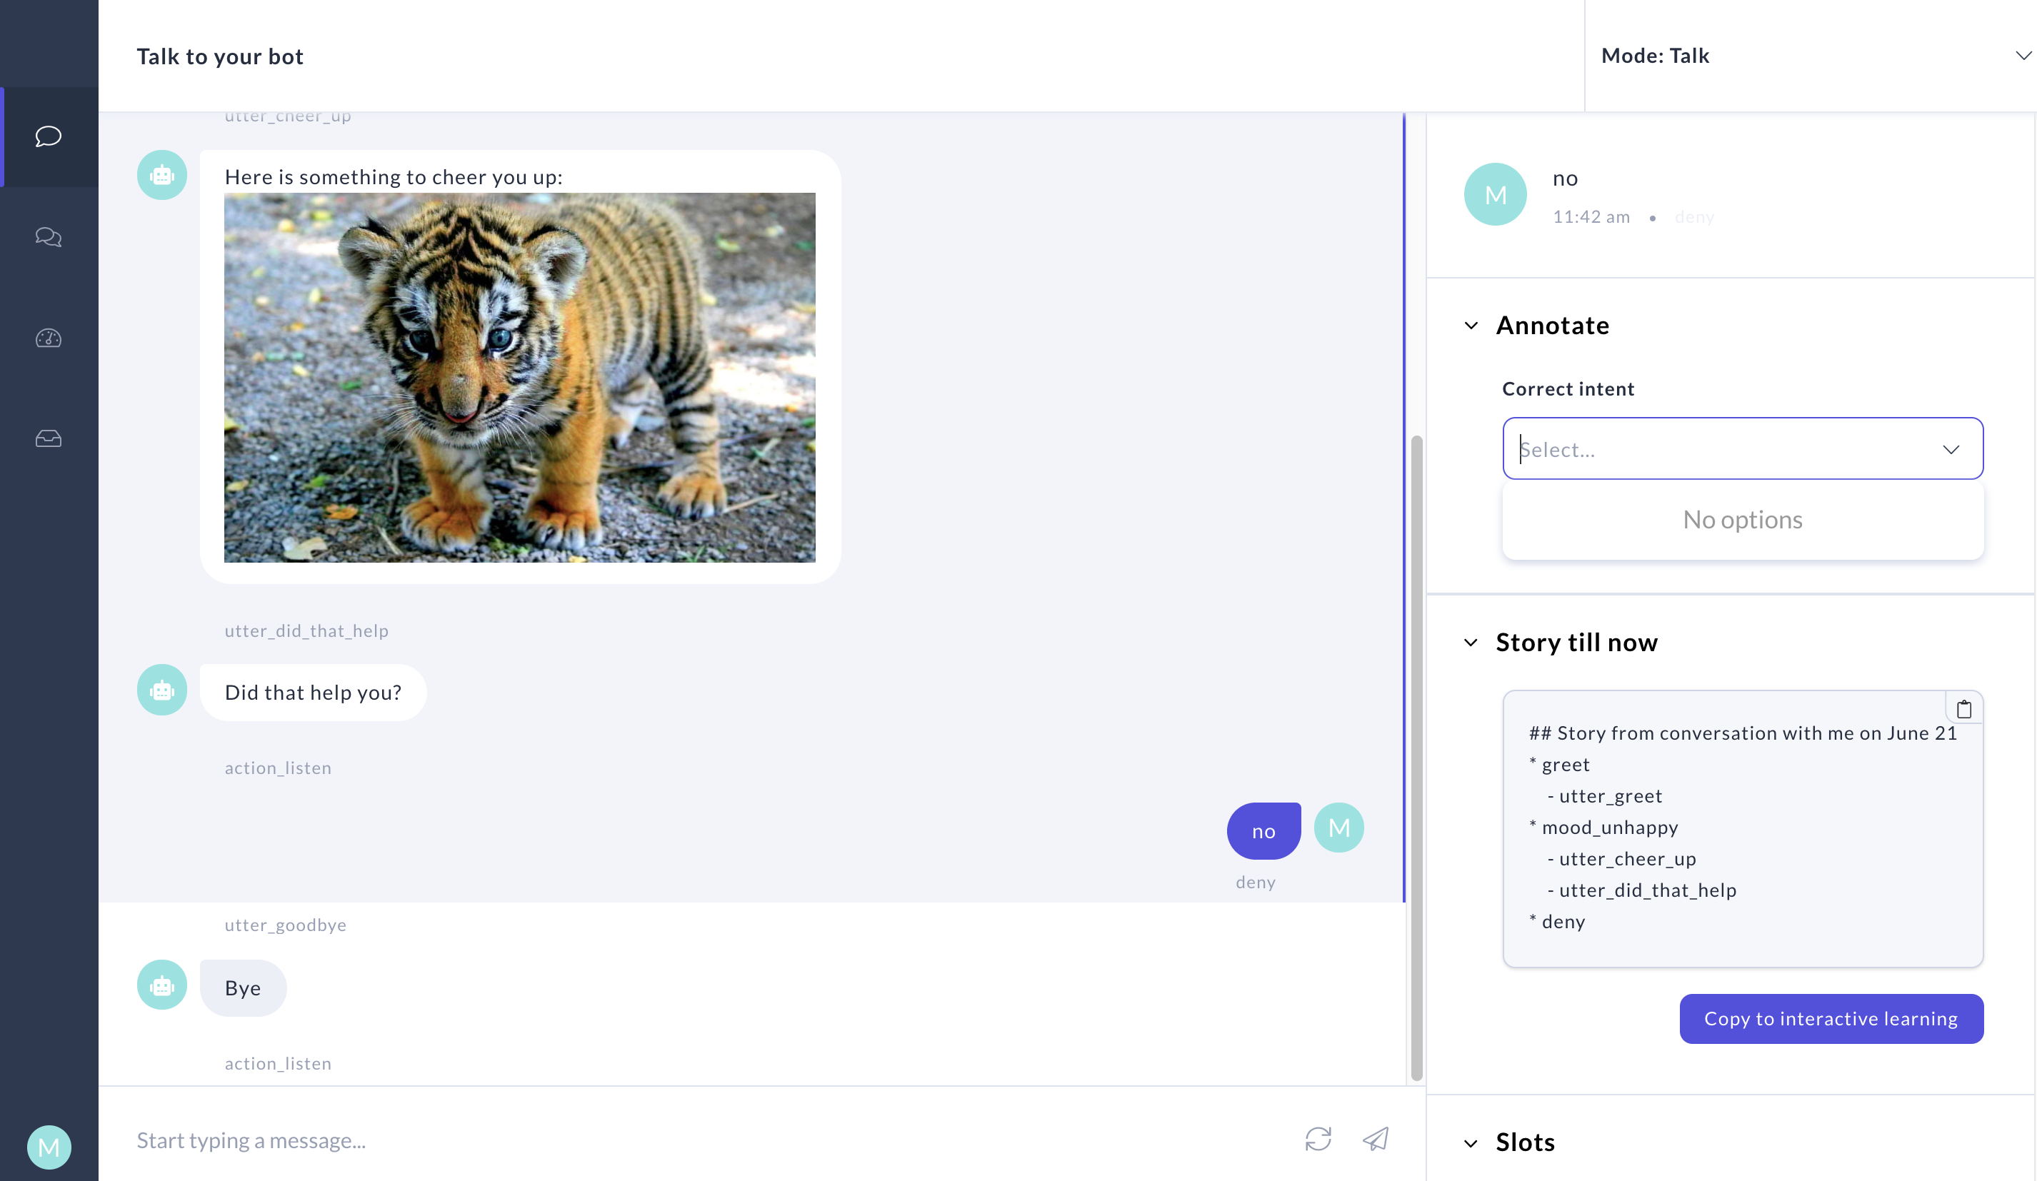Select the No options entry
Viewport: 2037px width, 1181px height.
pos(1742,520)
